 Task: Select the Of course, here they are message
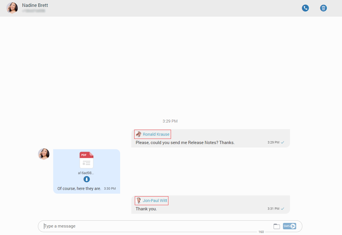tap(79, 189)
